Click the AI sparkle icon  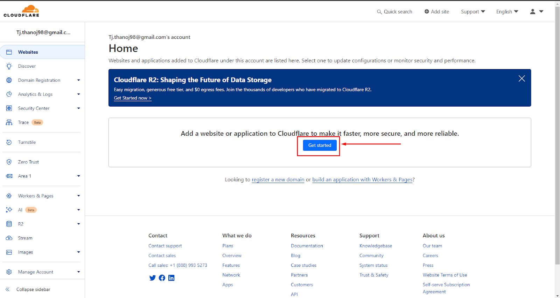coord(9,210)
